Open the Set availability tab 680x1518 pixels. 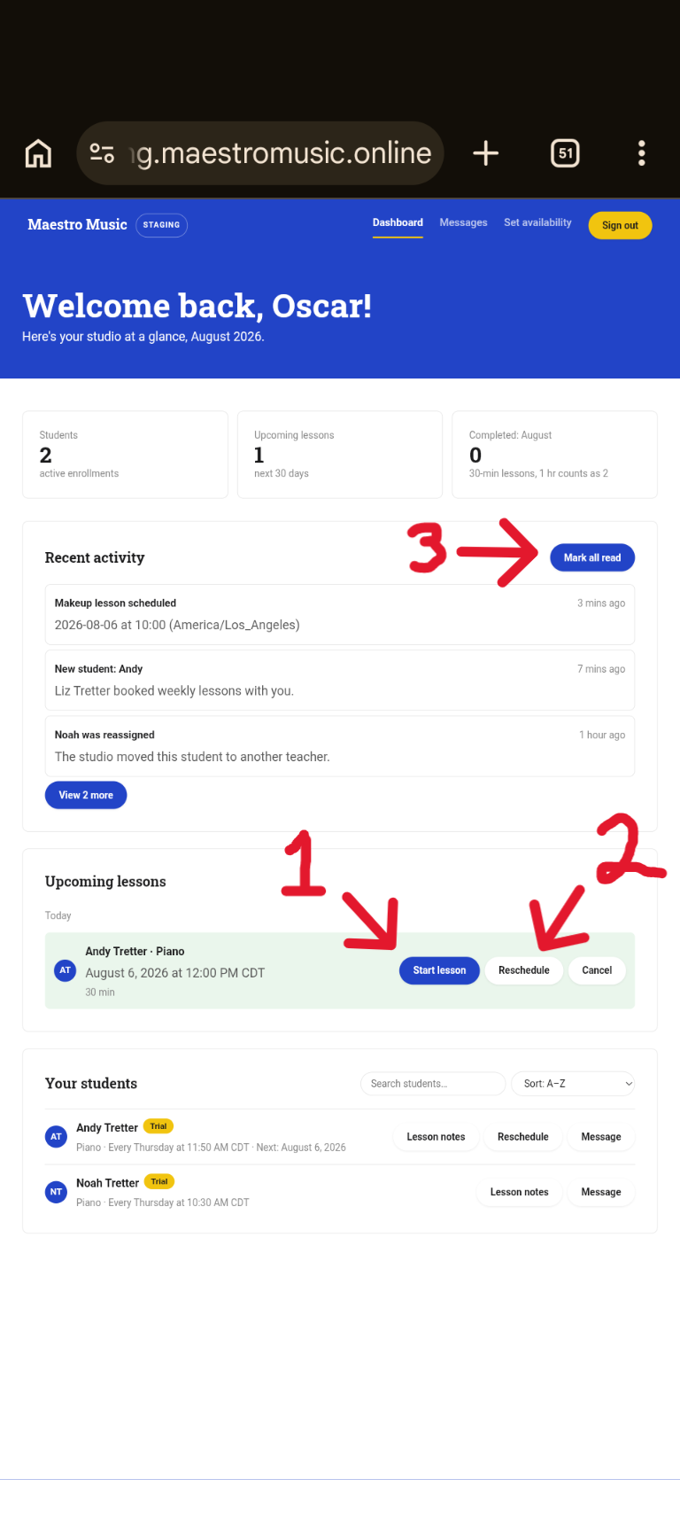tap(537, 222)
